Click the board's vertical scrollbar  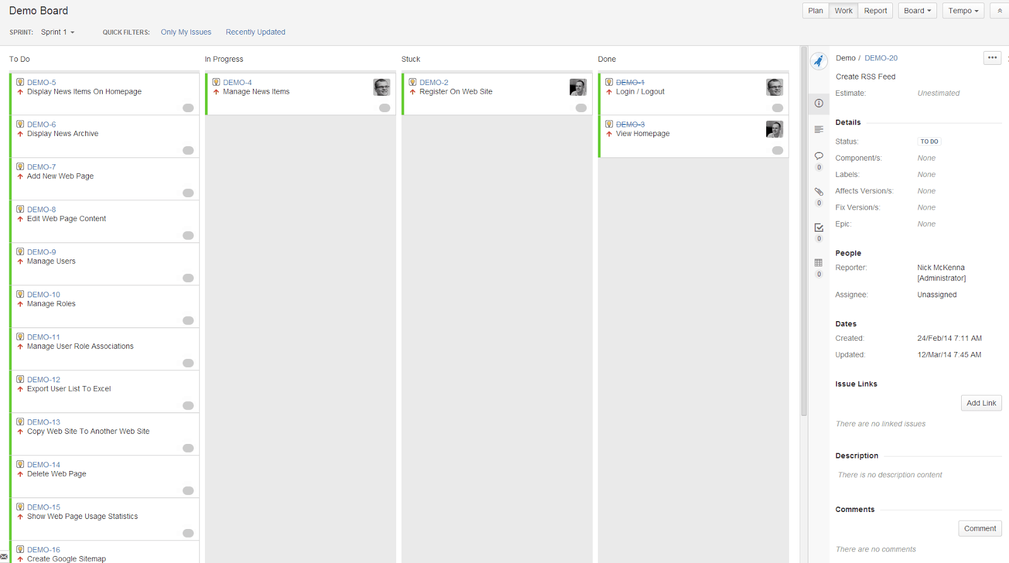804,233
